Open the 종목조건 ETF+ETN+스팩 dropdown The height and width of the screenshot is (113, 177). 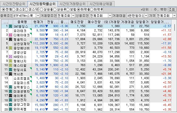pos(38,16)
